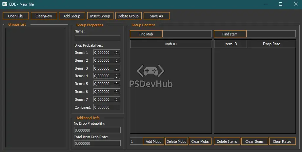The height and width of the screenshot is (152, 302).
Task: Click the EDE application icon in title bar
Action: point(5,4)
